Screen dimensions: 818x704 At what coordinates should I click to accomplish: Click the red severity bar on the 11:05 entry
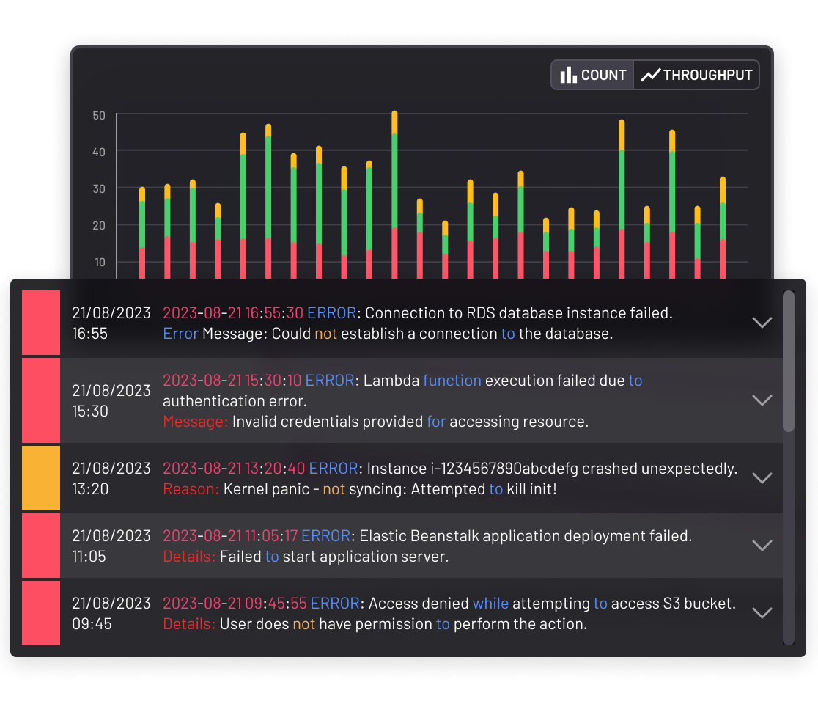coord(41,546)
